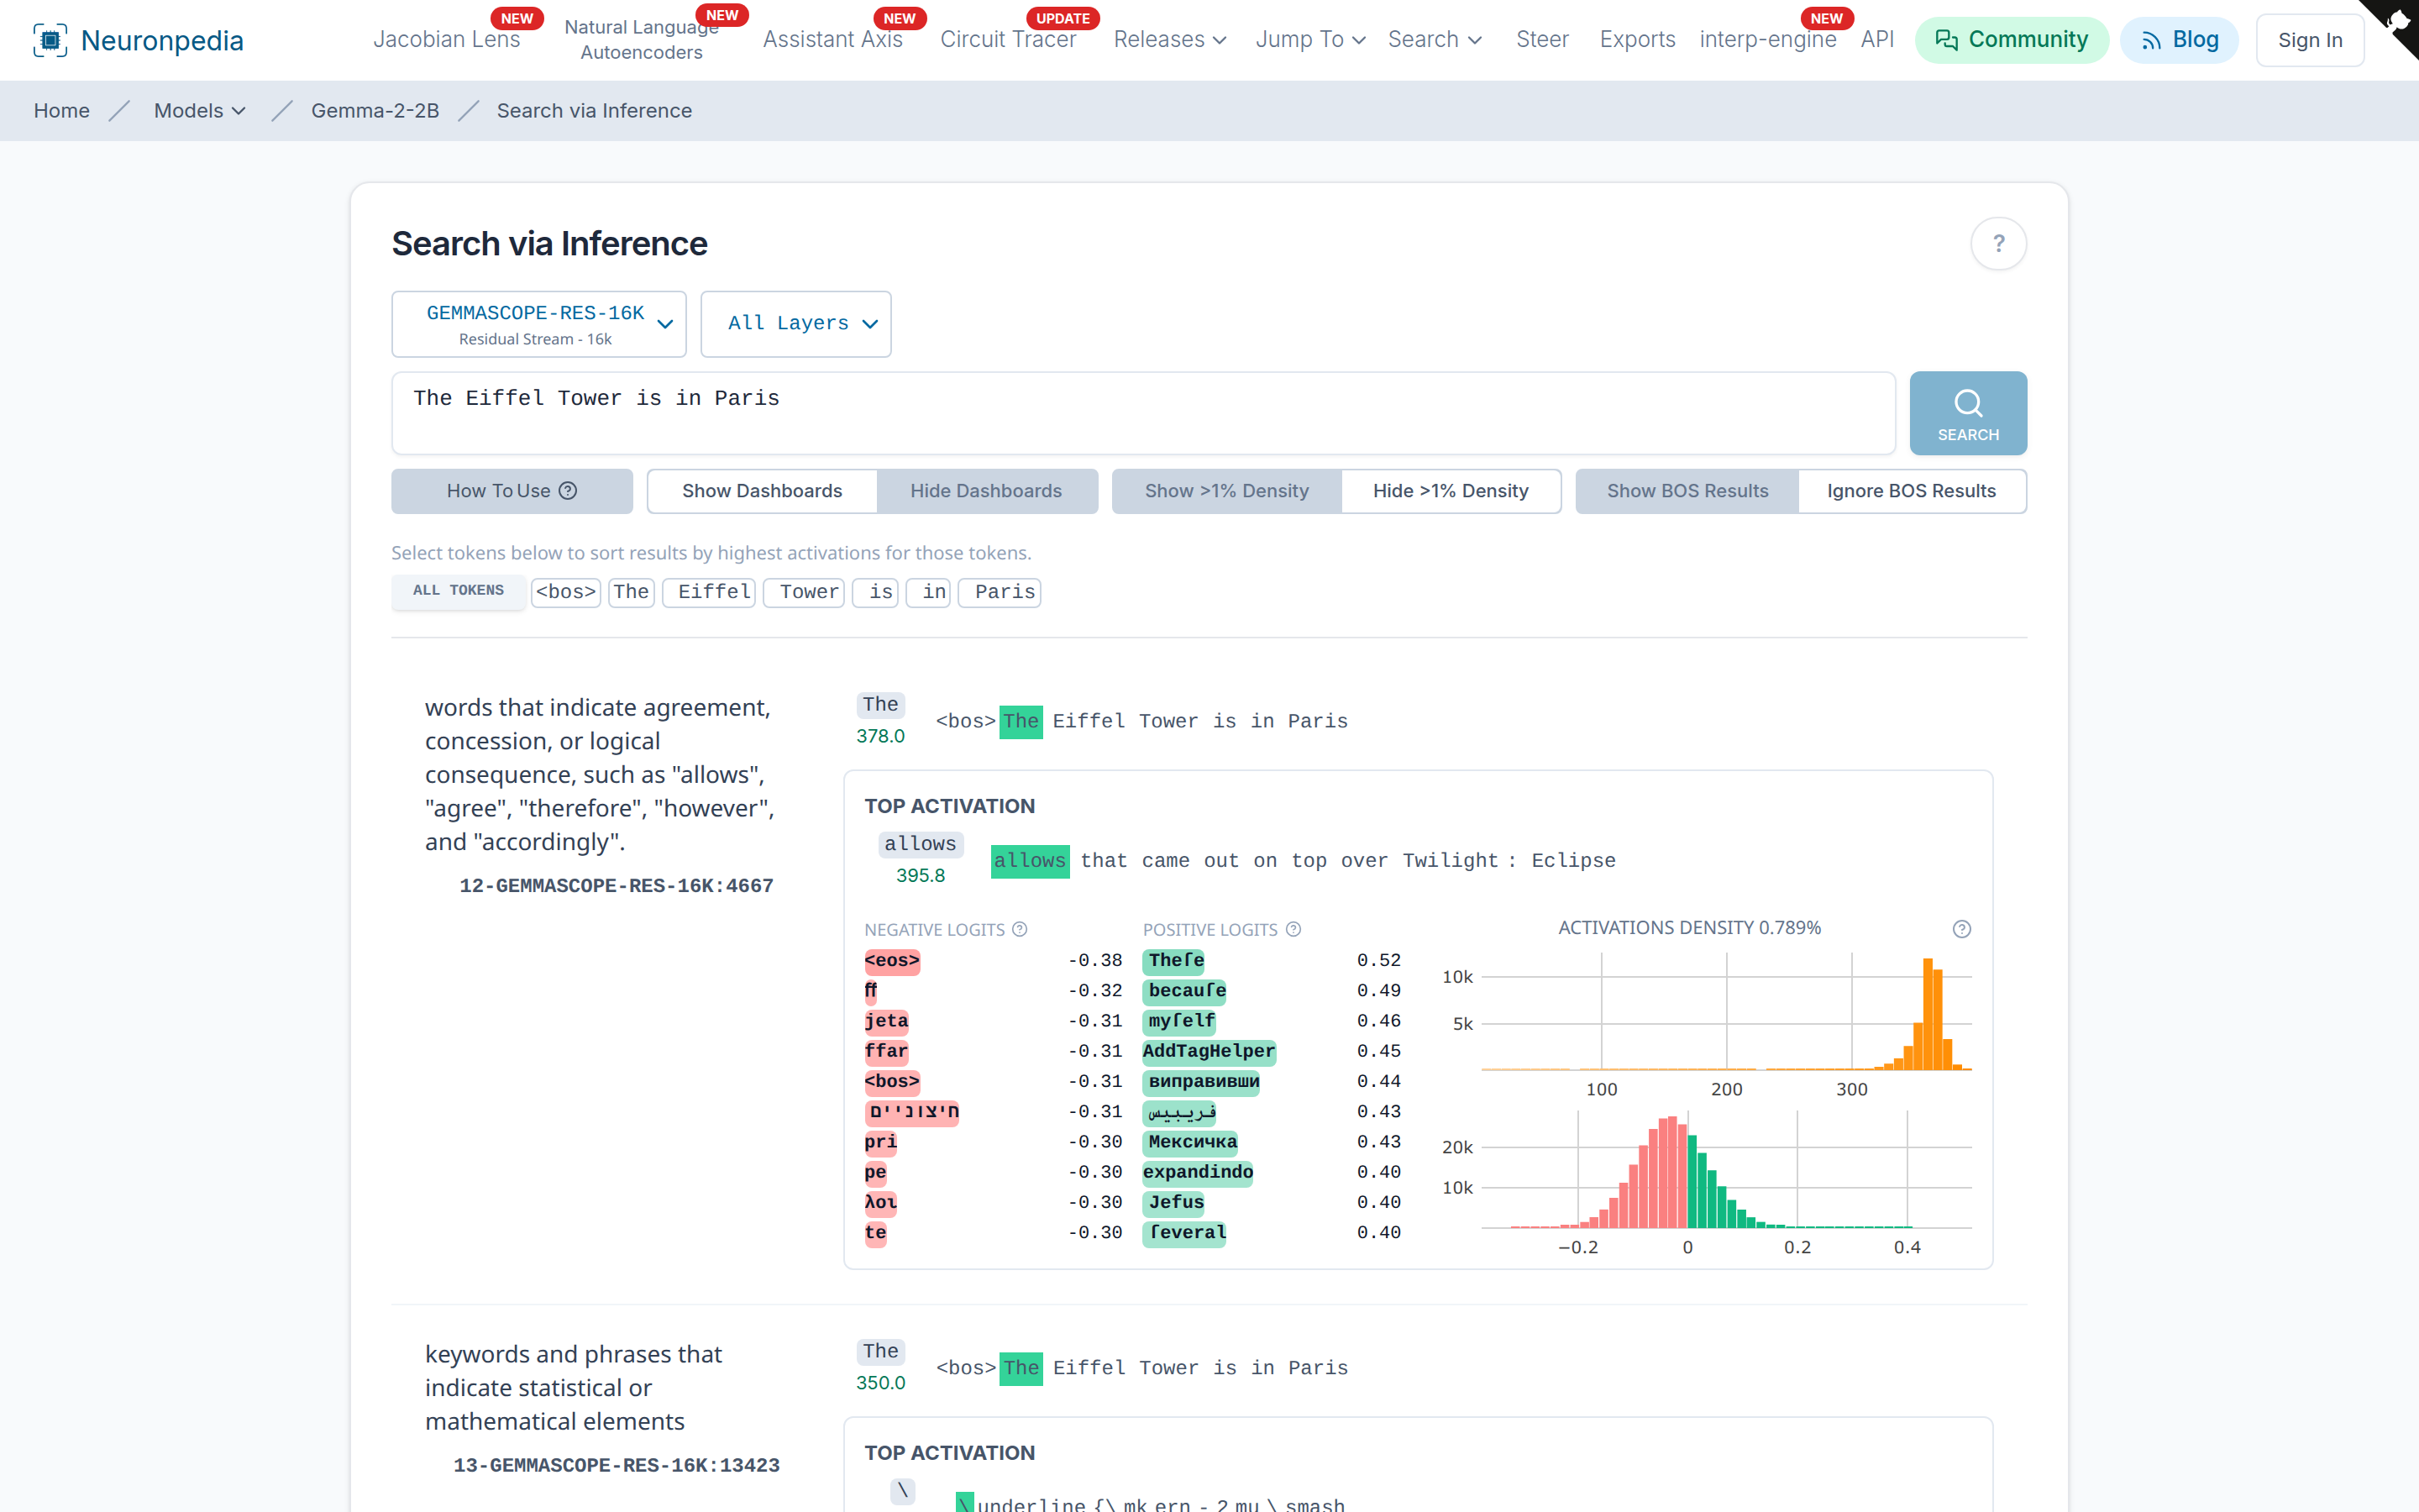
Task: Click the 350.0 activation value
Action: [879, 1383]
